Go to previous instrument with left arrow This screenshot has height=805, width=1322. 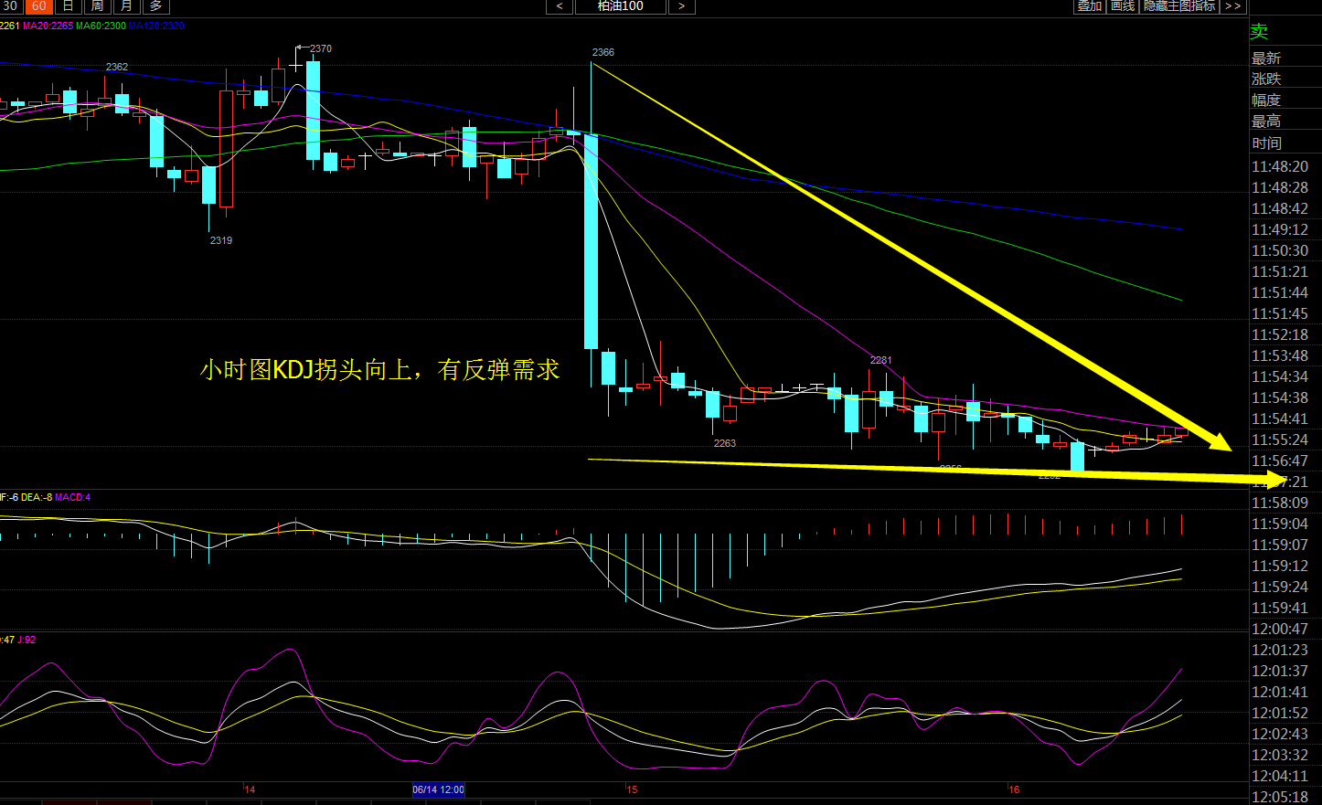(560, 5)
